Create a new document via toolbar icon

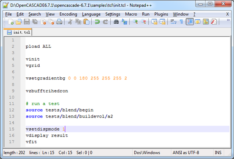(x=11, y=22)
